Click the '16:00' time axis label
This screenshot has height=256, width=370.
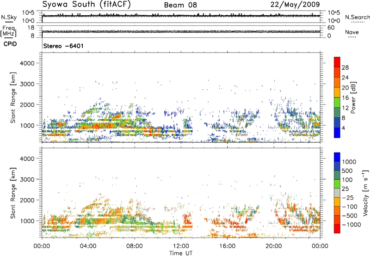(x=227, y=246)
